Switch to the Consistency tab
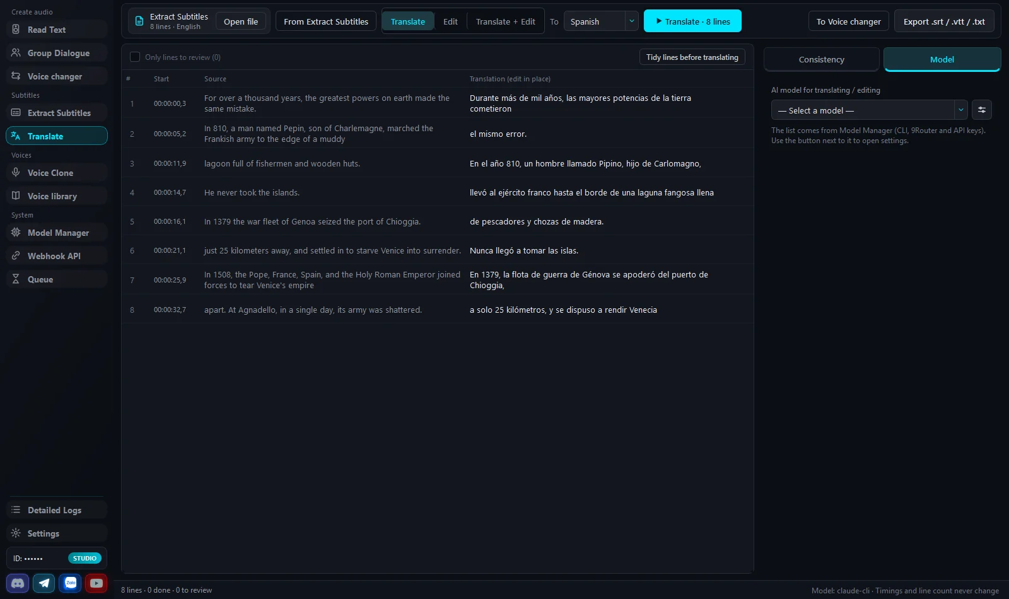Screen dimensions: 1009x599 pos(822,59)
